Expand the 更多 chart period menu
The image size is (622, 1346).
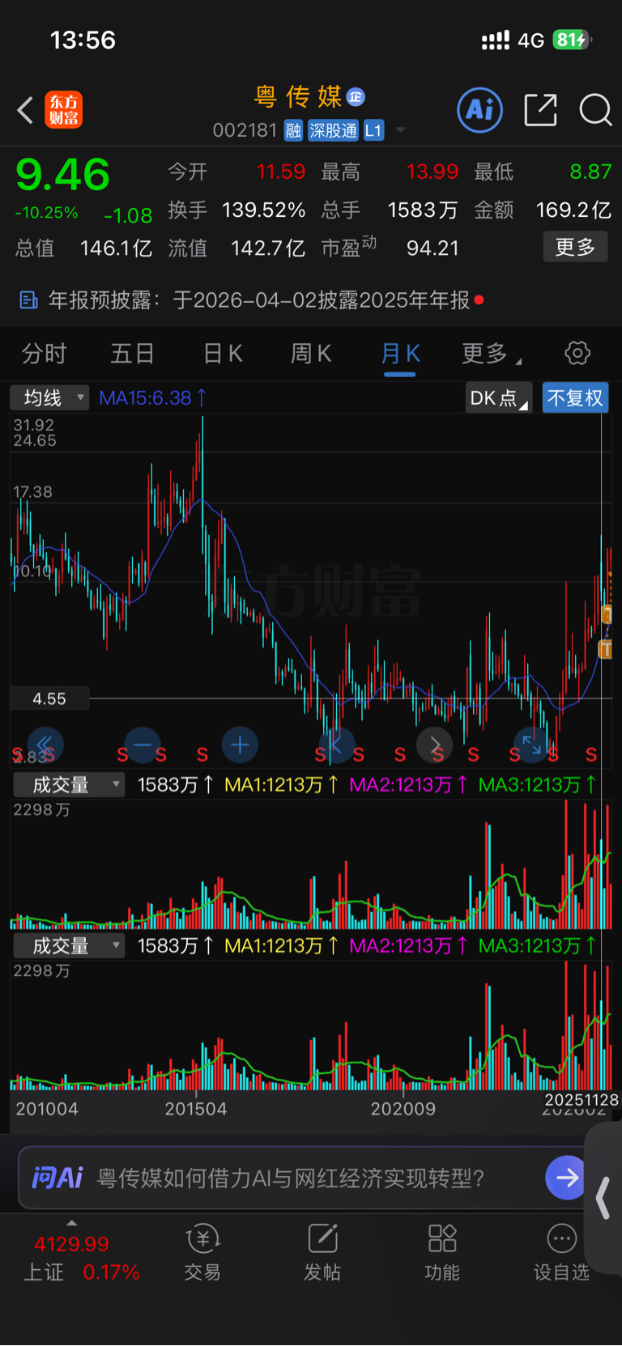click(492, 354)
